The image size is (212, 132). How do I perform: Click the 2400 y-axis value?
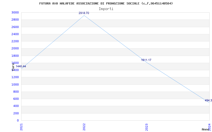coord(15,34)
